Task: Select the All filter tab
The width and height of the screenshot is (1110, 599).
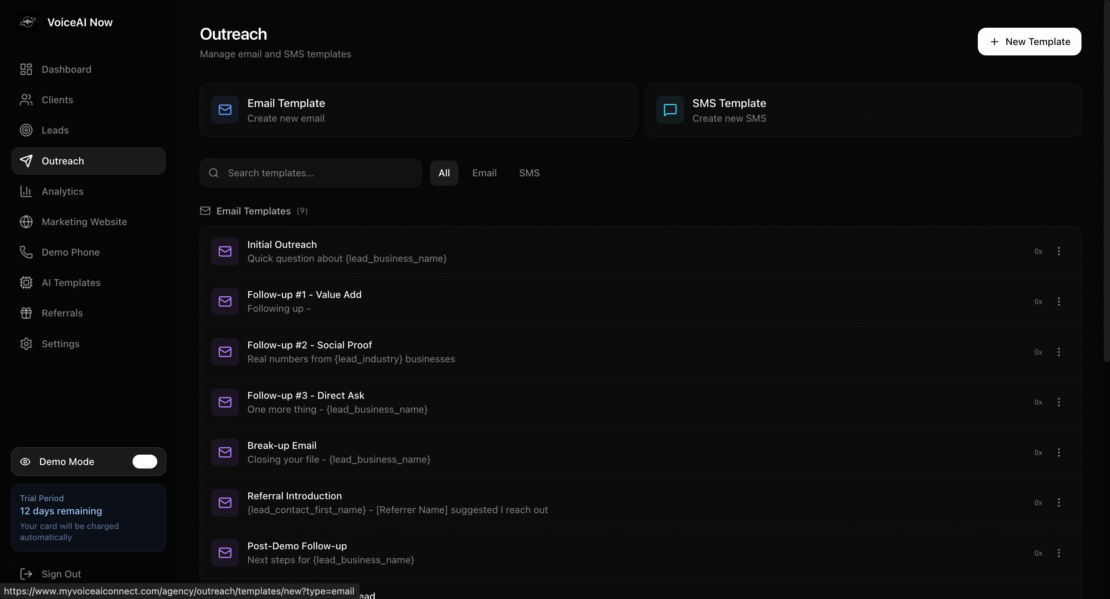Action: tap(444, 173)
